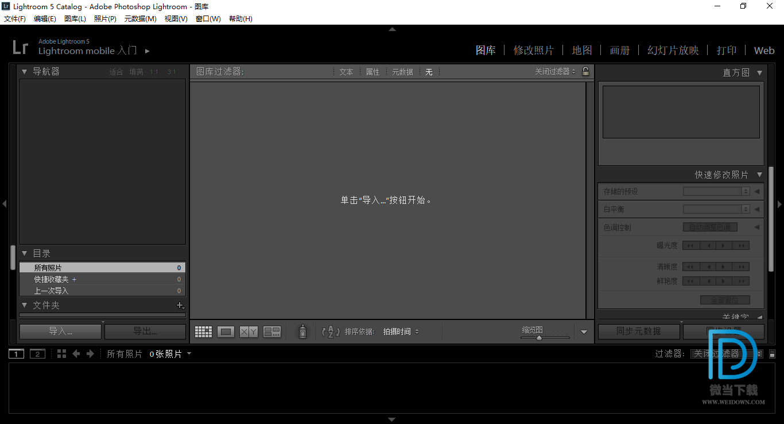Select the 无 library filter

tap(429, 72)
